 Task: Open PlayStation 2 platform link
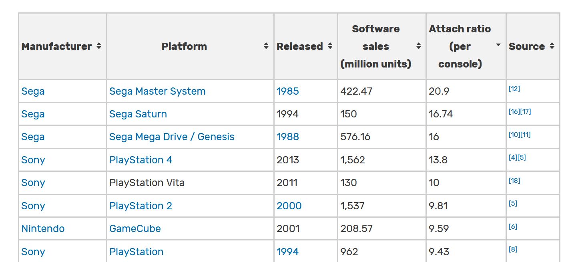point(140,206)
